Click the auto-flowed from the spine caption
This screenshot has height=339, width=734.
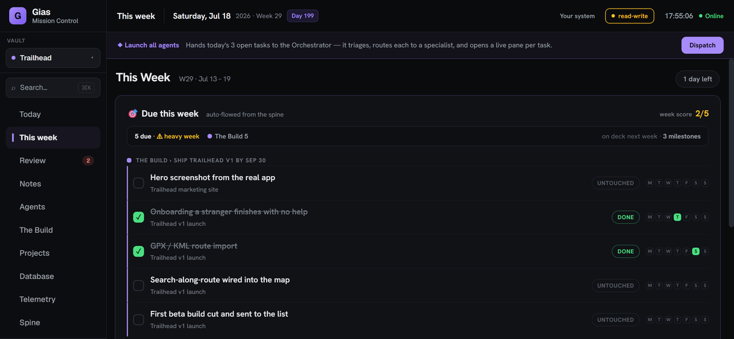(245, 114)
